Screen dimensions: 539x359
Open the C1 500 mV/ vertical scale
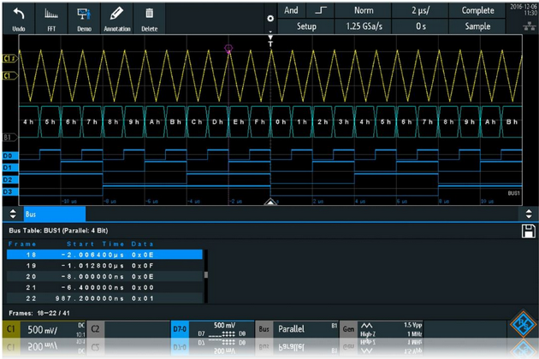(x=53, y=329)
